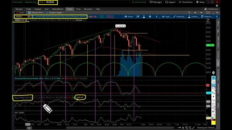
Task: Open the flask icon next to chart settings
Action: click(144, 17)
